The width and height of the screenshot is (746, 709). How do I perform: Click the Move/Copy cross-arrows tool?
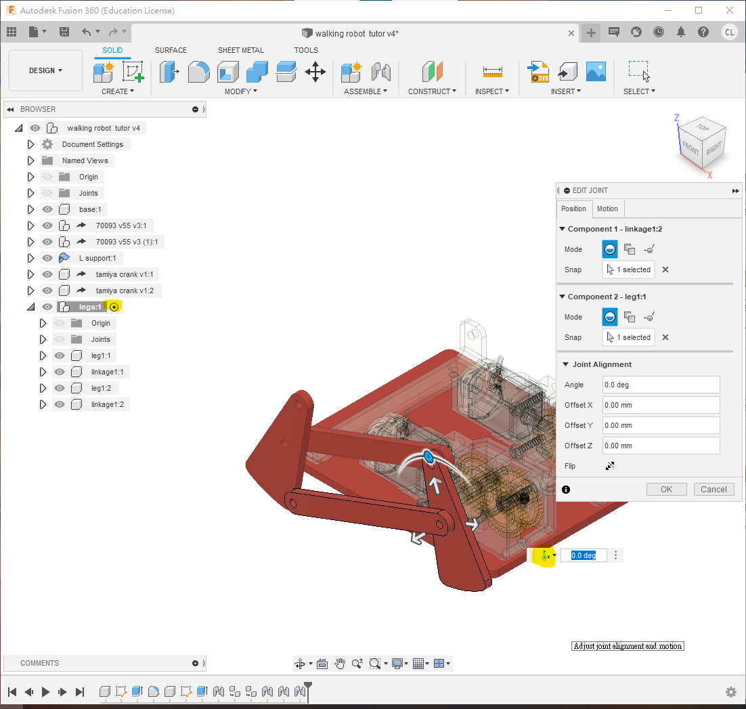[315, 71]
